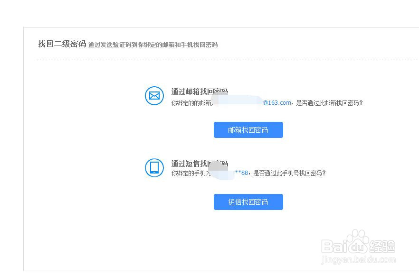The height and width of the screenshot is (274, 419).
Task: Click the smartphone symbol inside the circle
Action: (x=154, y=168)
